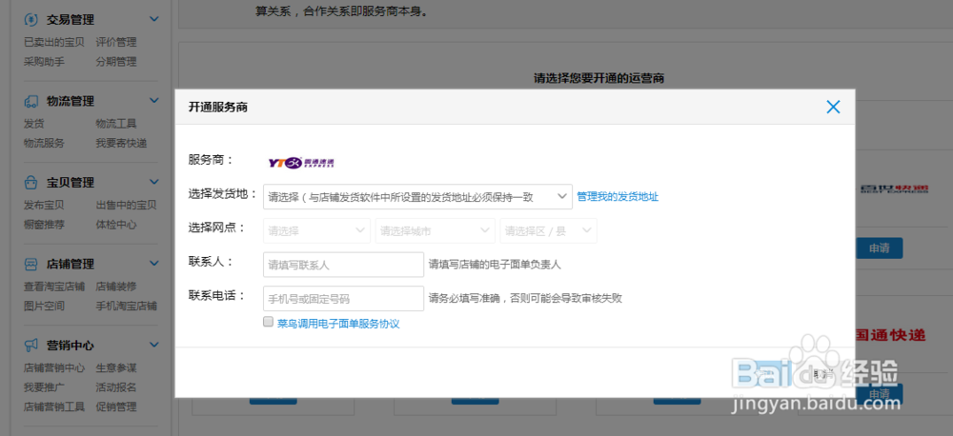The width and height of the screenshot is (953, 436).
Task: Open 采购助手 in sidebar
Action: coord(44,61)
